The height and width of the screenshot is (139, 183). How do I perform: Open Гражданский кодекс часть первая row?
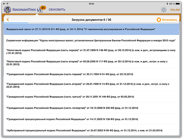pos(91,74)
